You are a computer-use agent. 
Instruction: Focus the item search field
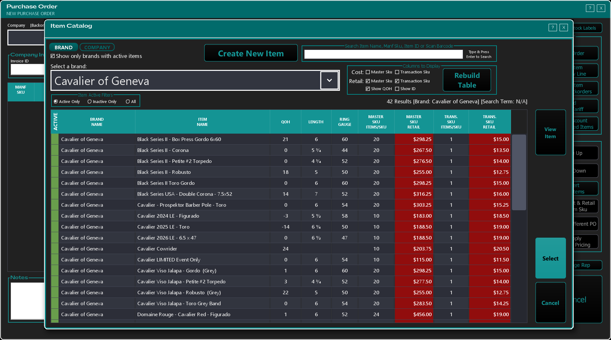click(383, 54)
